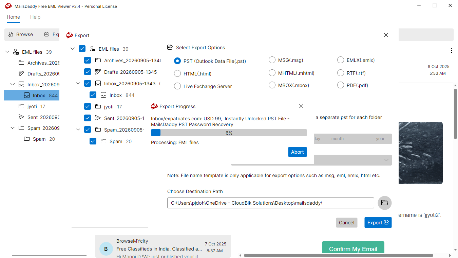Click the Drafts pencil icon in Export tree
The image size is (458, 258).
point(98,72)
